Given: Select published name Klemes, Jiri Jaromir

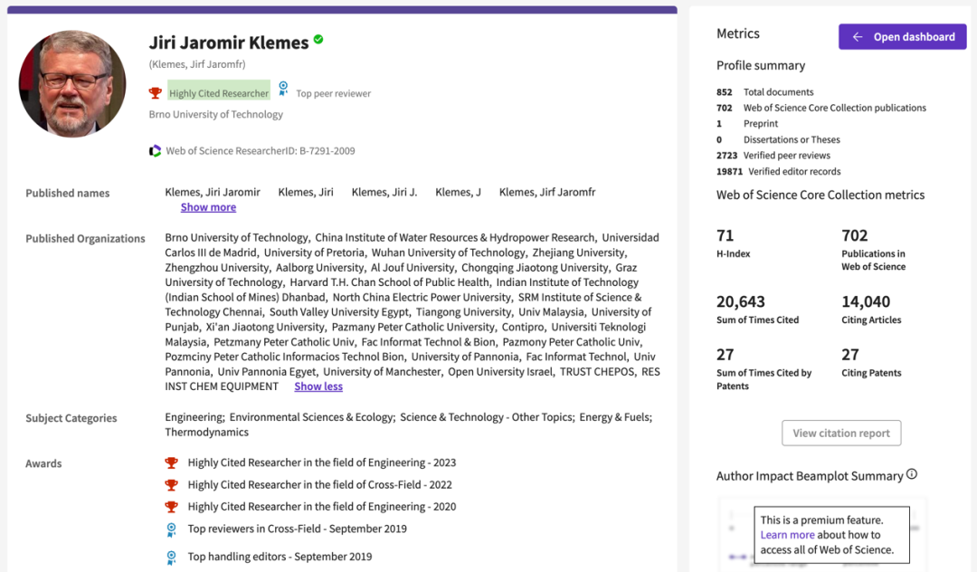Looking at the screenshot, I should tap(213, 192).
